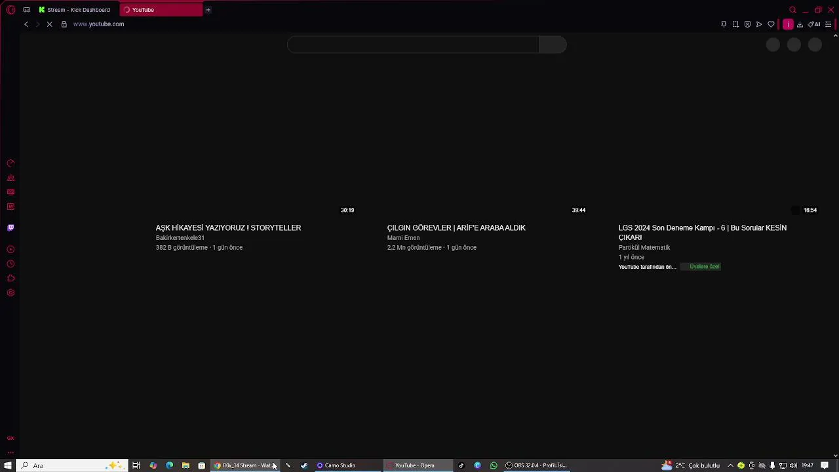Open the second red icon in the sidebar

pyautogui.click(x=10, y=178)
